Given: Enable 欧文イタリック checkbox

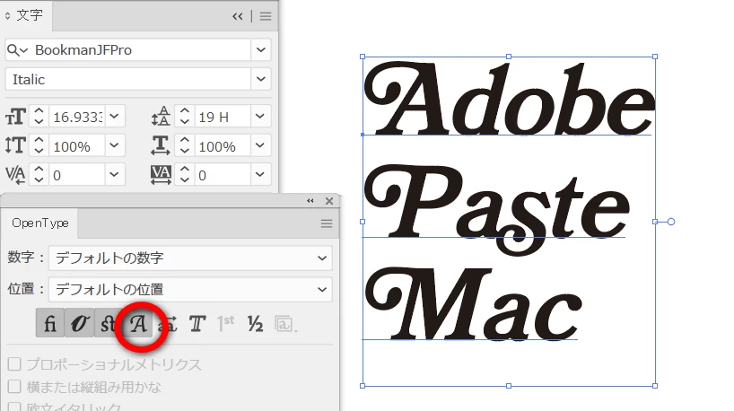Looking at the screenshot, I should [14, 407].
